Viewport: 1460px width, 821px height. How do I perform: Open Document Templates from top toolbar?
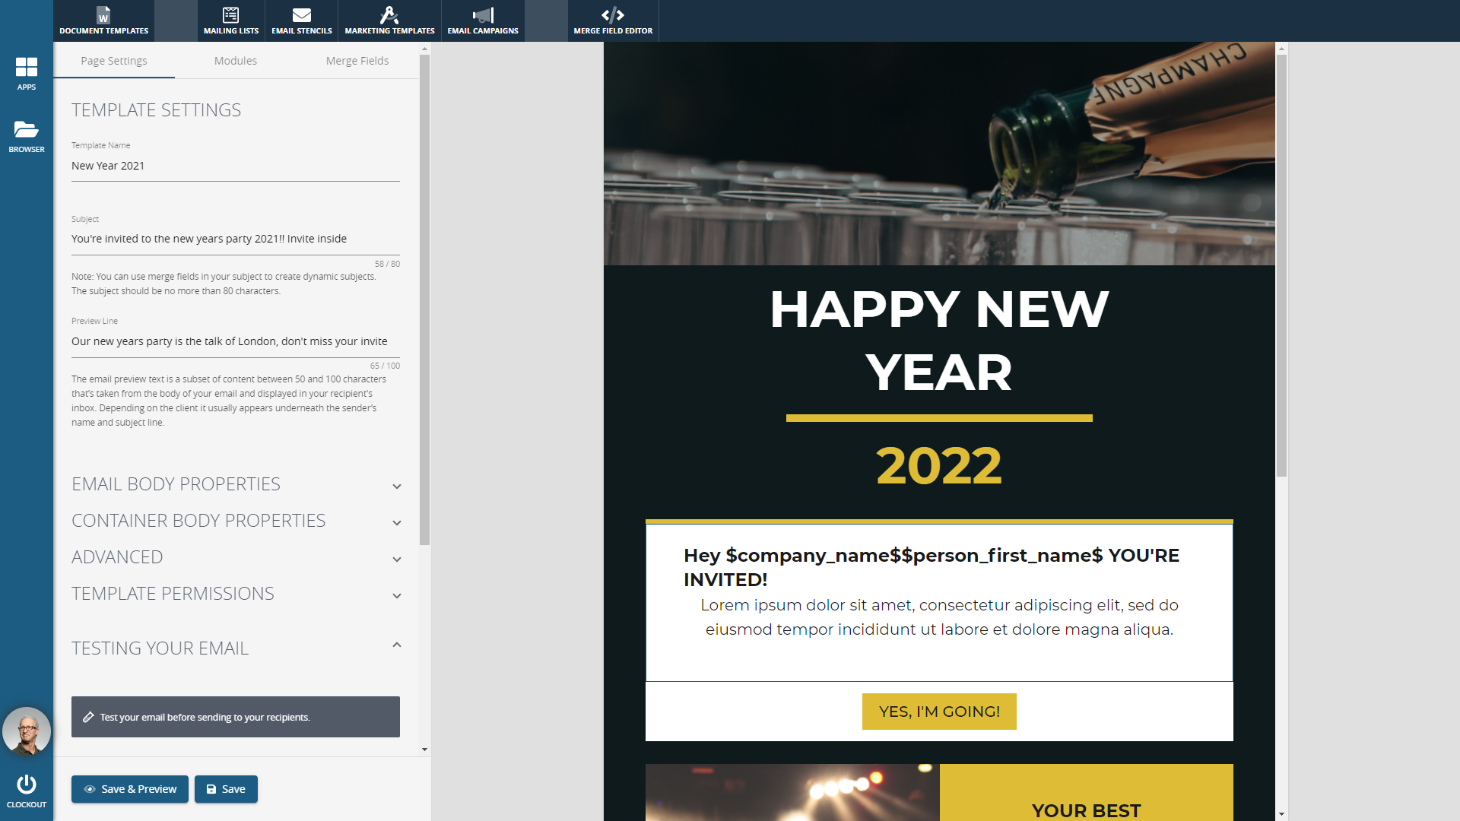tap(103, 21)
